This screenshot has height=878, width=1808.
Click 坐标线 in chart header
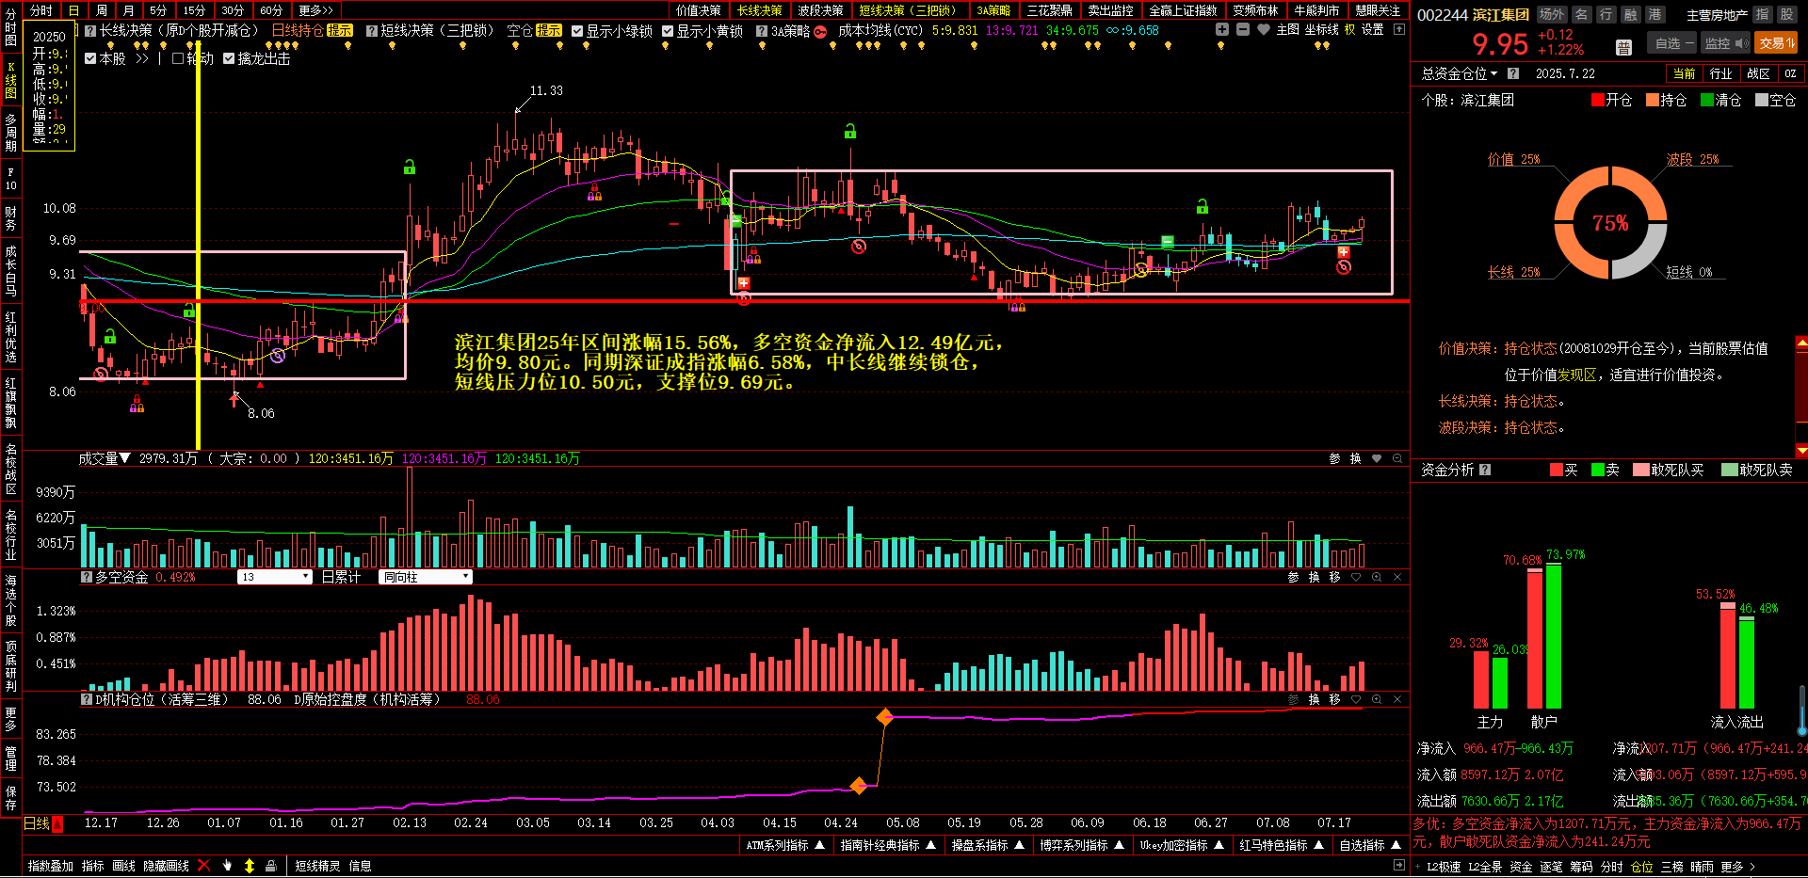click(x=1321, y=30)
